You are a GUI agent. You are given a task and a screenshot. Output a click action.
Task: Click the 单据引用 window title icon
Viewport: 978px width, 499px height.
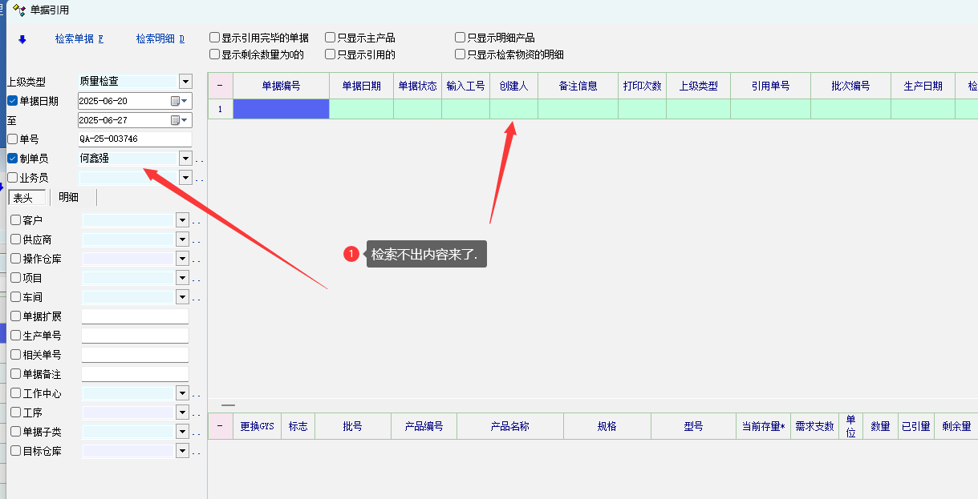point(19,10)
